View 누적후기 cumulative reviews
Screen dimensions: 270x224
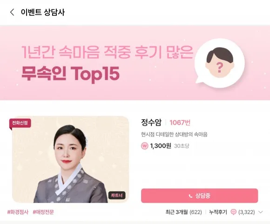pos(218,212)
